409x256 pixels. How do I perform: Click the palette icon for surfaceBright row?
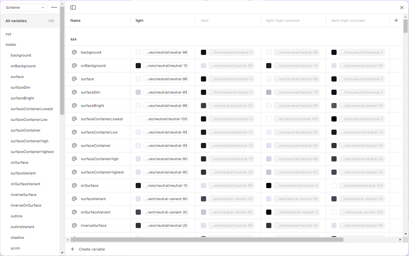click(x=74, y=106)
